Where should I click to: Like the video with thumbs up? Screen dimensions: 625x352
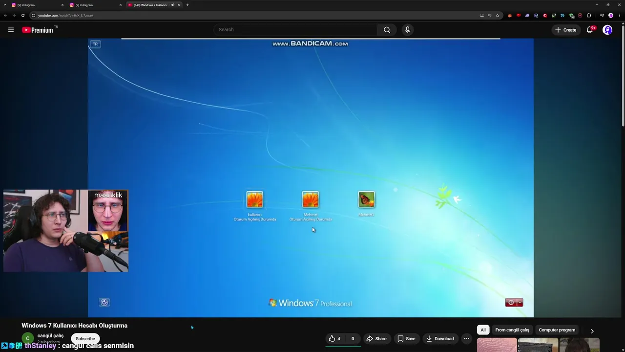coord(335,338)
